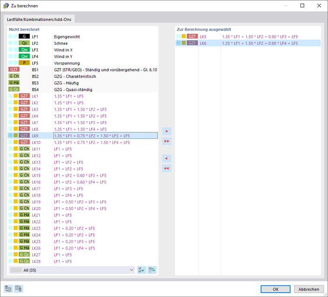Select LK10 combination row
This screenshot has height=297, width=328.
(83, 142)
